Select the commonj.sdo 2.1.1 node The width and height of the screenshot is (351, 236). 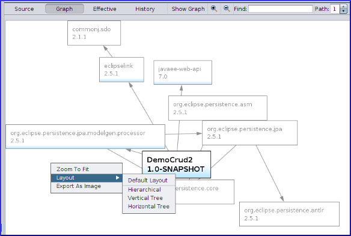coord(94,33)
